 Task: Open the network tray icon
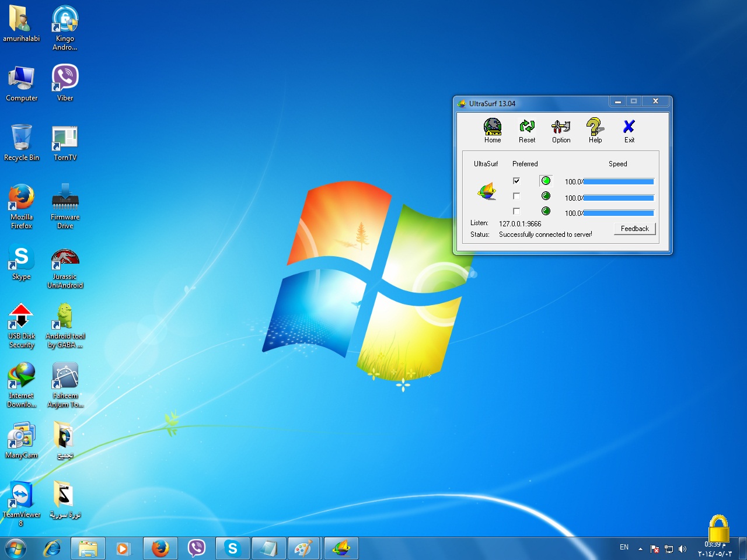tap(669, 549)
